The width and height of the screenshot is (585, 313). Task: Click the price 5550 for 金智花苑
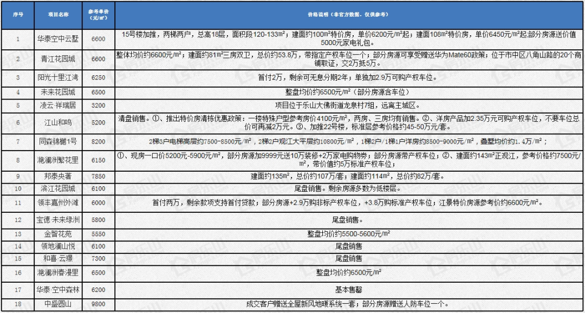click(x=99, y=234)
